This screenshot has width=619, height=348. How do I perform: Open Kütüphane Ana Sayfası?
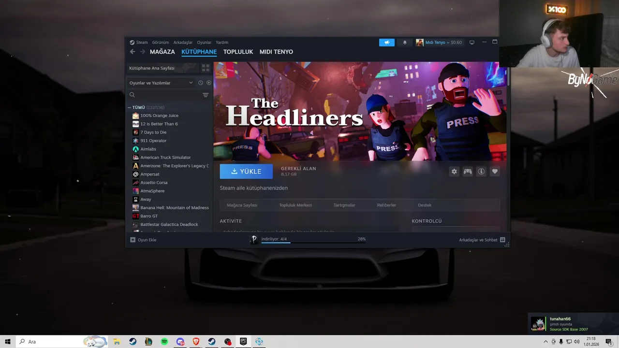point(163,68)
